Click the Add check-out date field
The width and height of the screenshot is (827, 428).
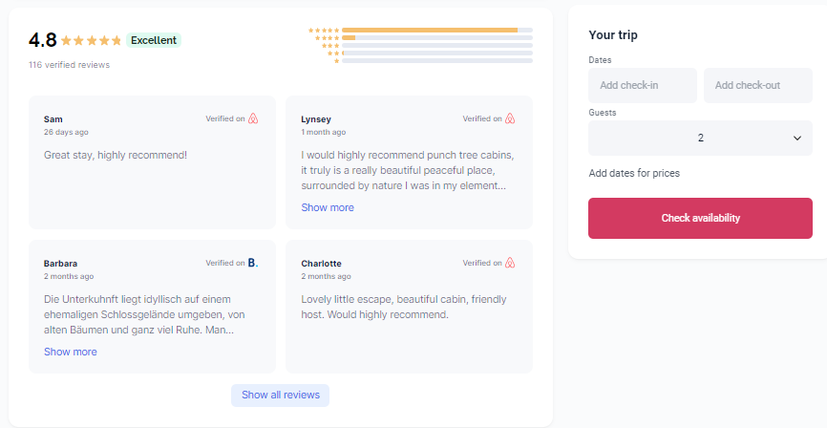[757, 86]
